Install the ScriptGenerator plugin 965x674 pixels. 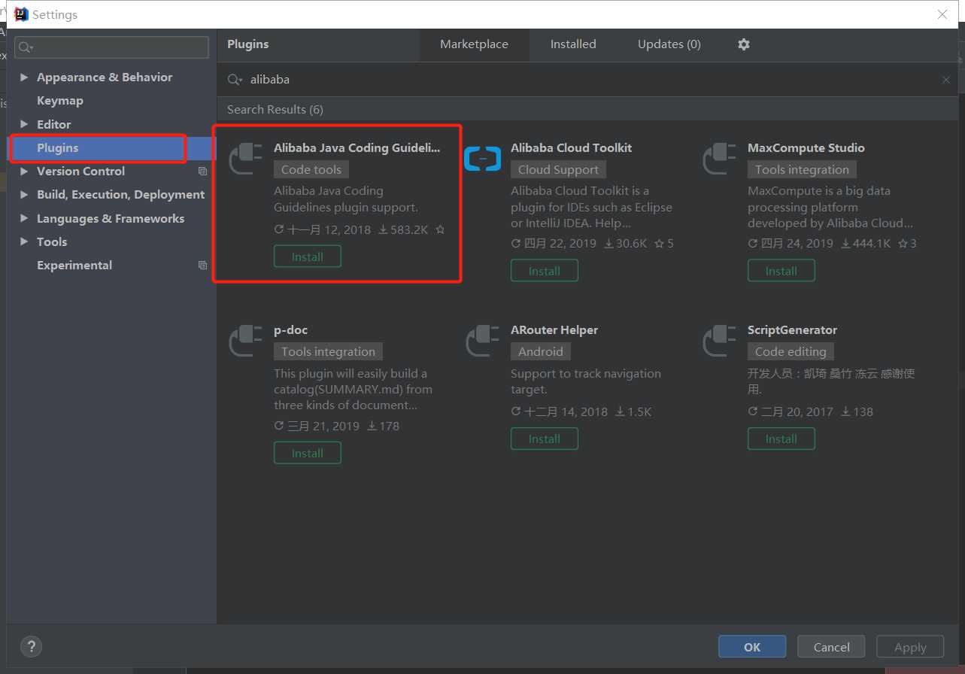point(781,439)
